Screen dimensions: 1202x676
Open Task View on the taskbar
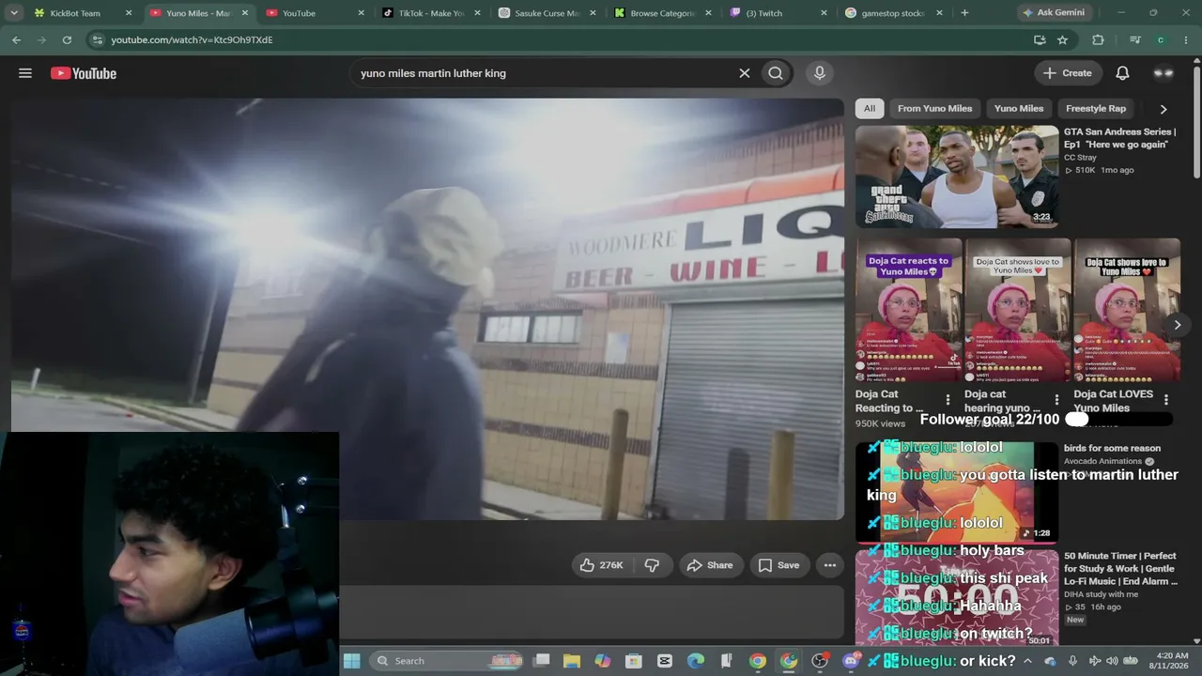click(x=542, y=661)
